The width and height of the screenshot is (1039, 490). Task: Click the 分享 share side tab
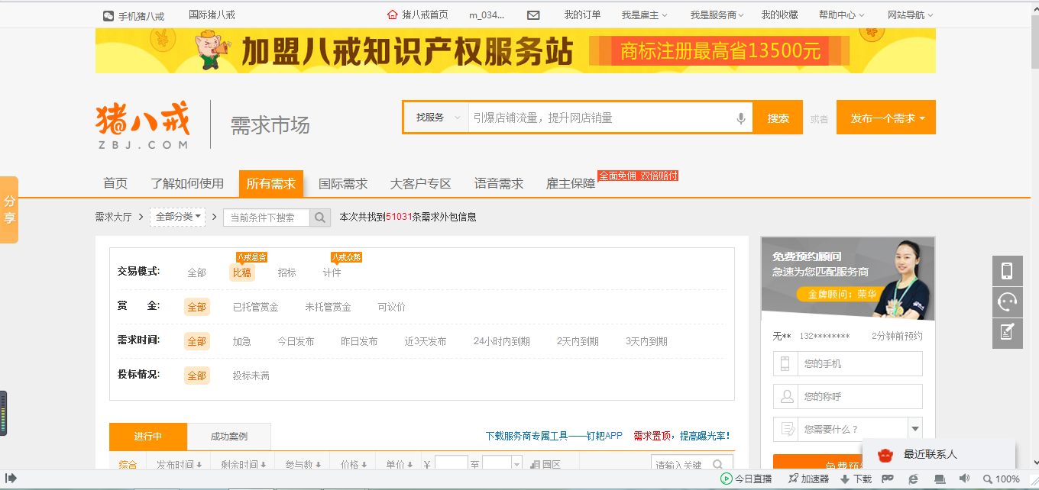click(x=9, y=210)
